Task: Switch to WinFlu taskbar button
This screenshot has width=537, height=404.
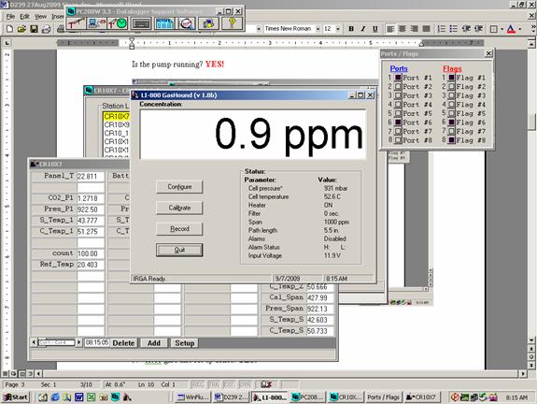Action: pos(191,397)
